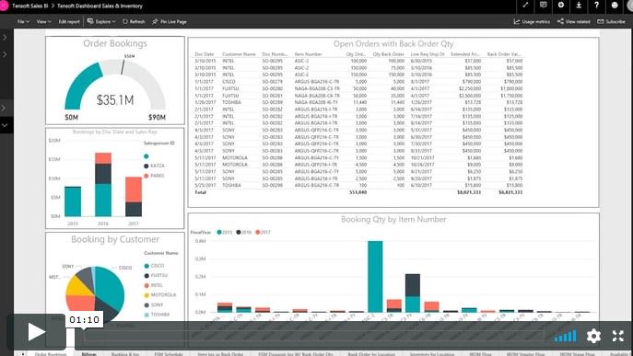Screen dimensions: 633x356
Task: Sort table by Doc Date column header
Action: [205, 54]
